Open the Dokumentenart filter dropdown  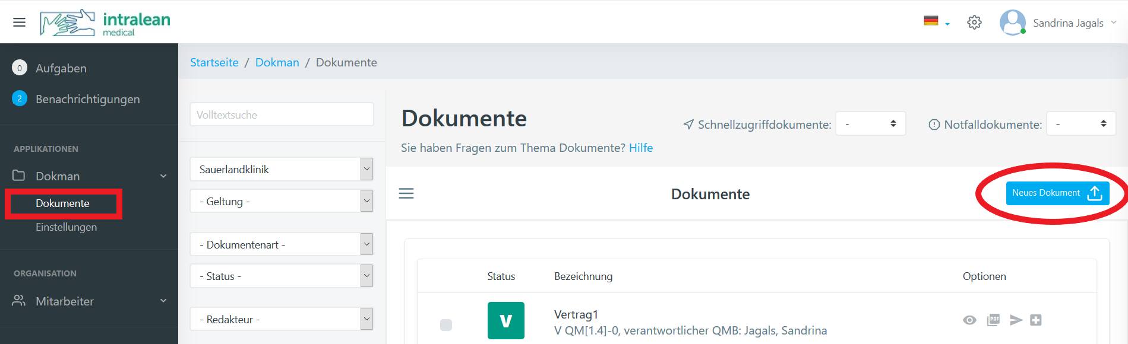click(x=282, y=244)
